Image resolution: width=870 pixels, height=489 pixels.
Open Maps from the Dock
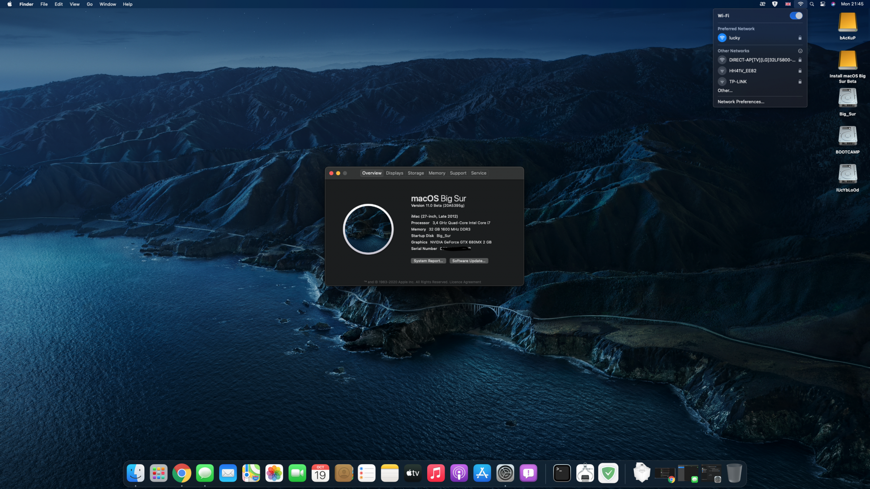point(251,473)
